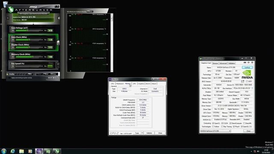The height and width of the screenshot is (154, 274).
Task: Open the CPU-Z Tools dropdown arrow
Action: [142, 133]
